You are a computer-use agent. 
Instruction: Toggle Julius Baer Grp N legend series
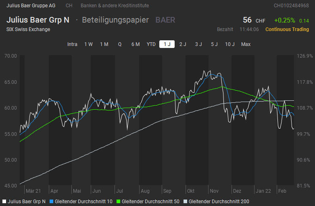(x=24, y=201)
